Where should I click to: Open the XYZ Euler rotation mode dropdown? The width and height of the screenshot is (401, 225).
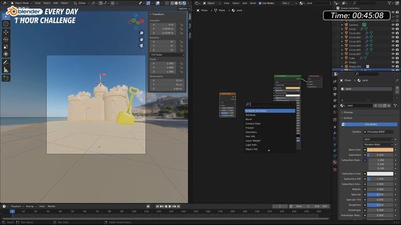[x=167, y=54]
